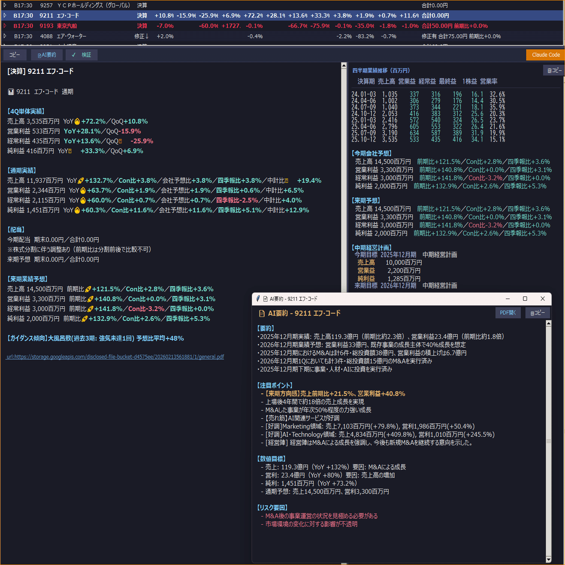Click the 修正↓ cell in the 4088 row
Viewport: 565px width, 565px height.
click(x=141, y=36)
